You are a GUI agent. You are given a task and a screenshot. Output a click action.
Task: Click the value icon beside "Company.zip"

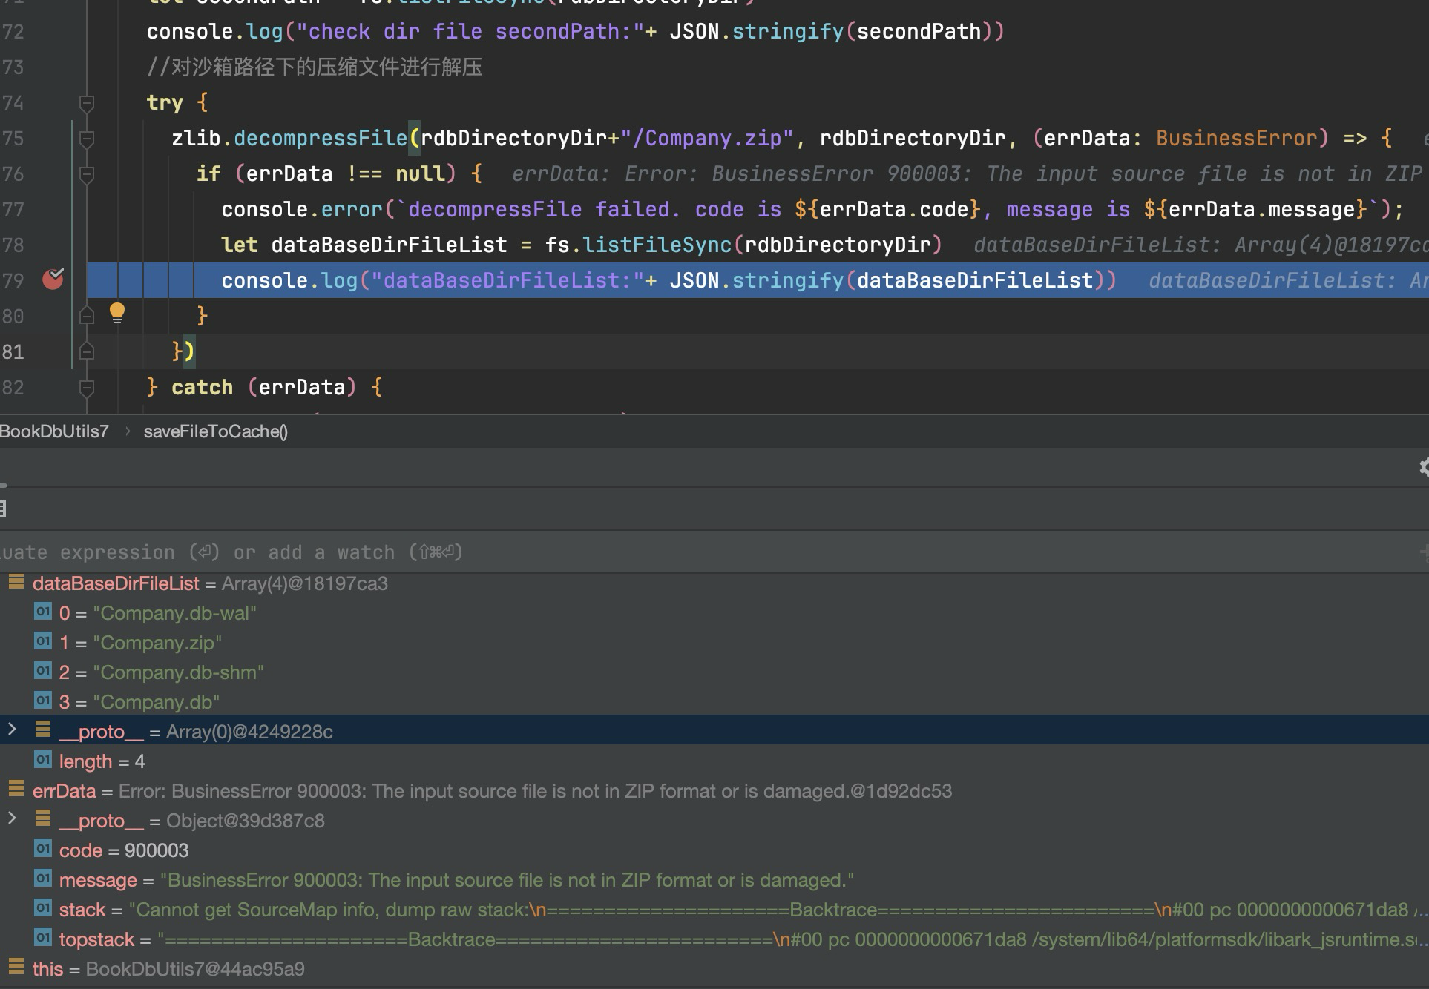43,641
